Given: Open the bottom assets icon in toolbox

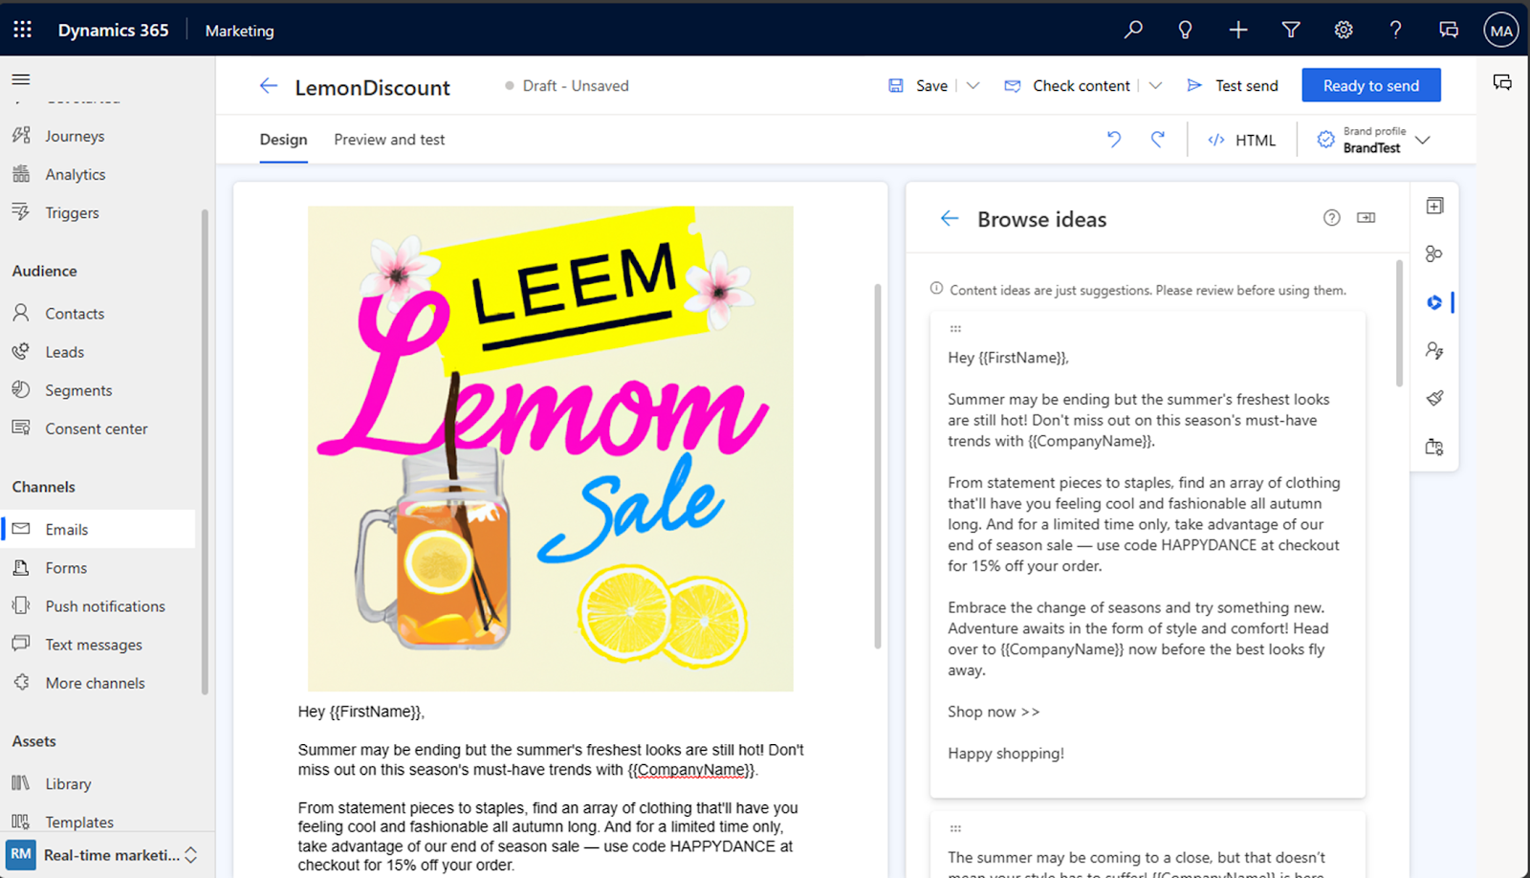Looking at the screenshot, I should [1434, 447].
